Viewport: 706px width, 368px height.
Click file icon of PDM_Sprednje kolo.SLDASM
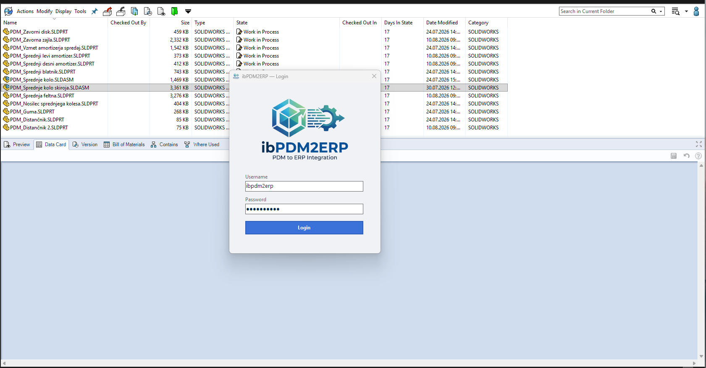[6, 79]
